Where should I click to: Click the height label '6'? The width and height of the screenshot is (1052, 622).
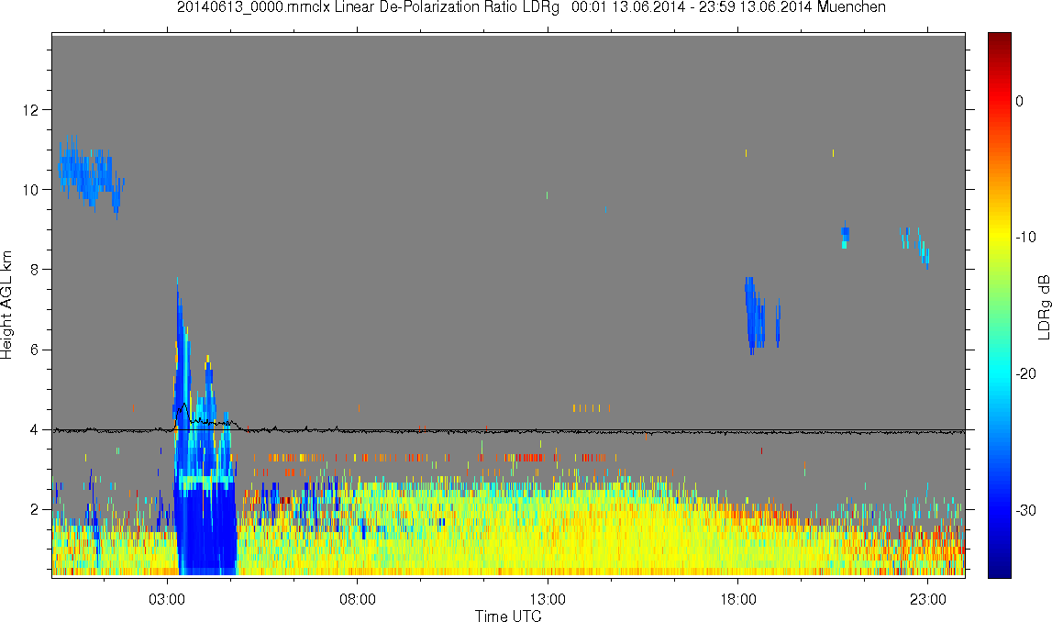tap(35, 350)
